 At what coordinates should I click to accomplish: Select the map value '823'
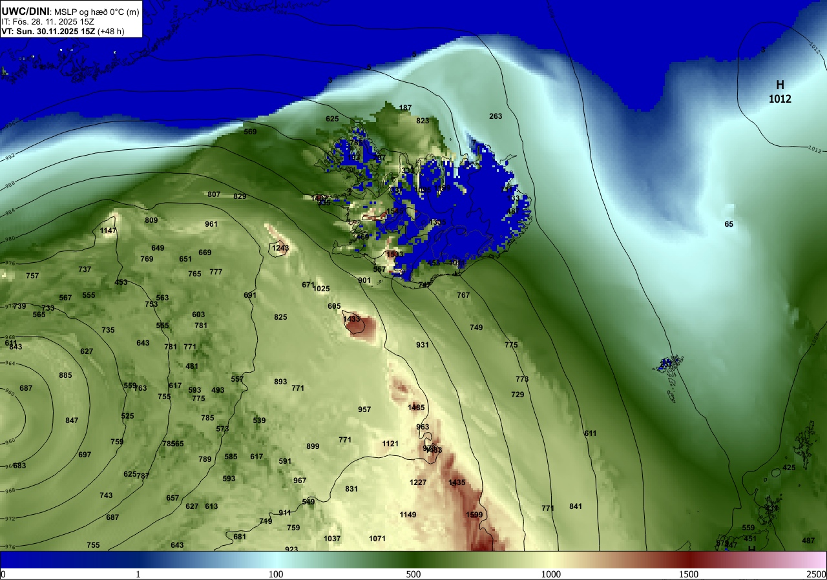pos(423,121)
